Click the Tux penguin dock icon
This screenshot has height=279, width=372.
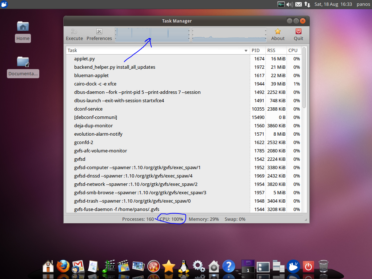(183, 266)
